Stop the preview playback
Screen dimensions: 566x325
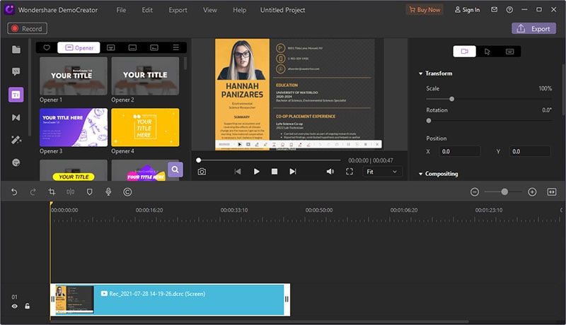[275, 172]
